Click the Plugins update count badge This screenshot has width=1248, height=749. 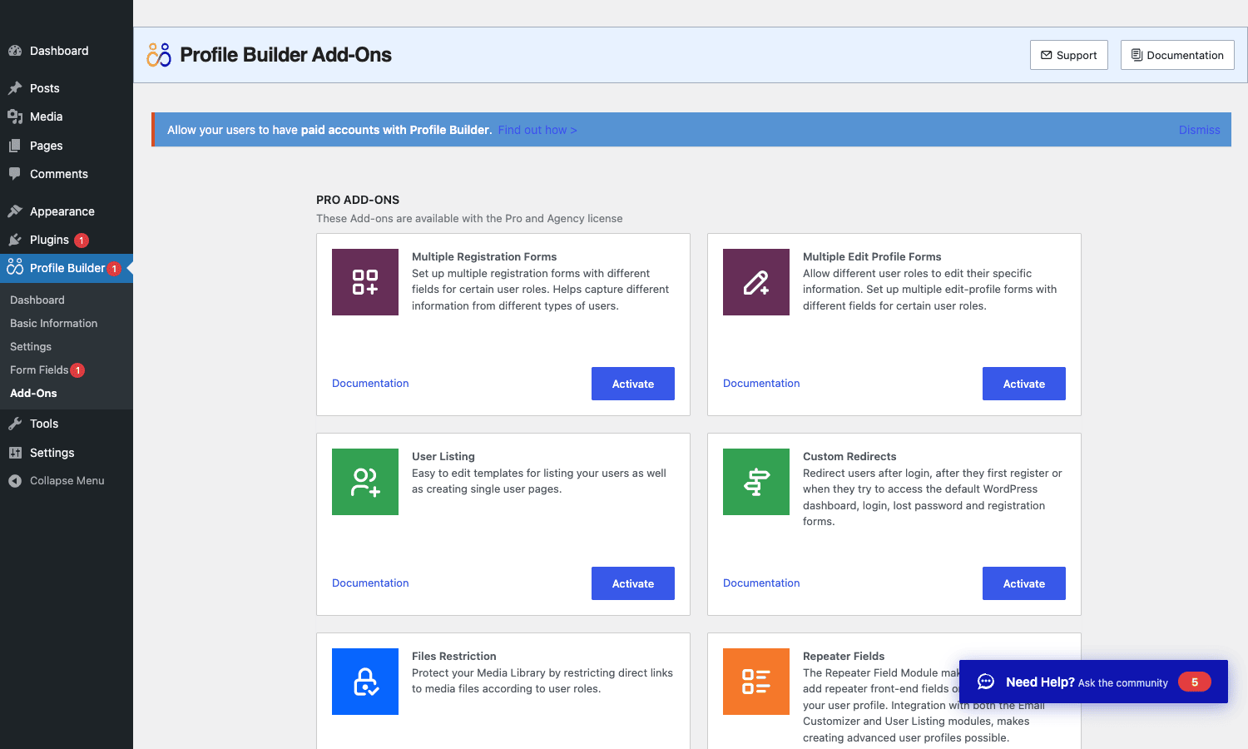(x=82, y=241)
